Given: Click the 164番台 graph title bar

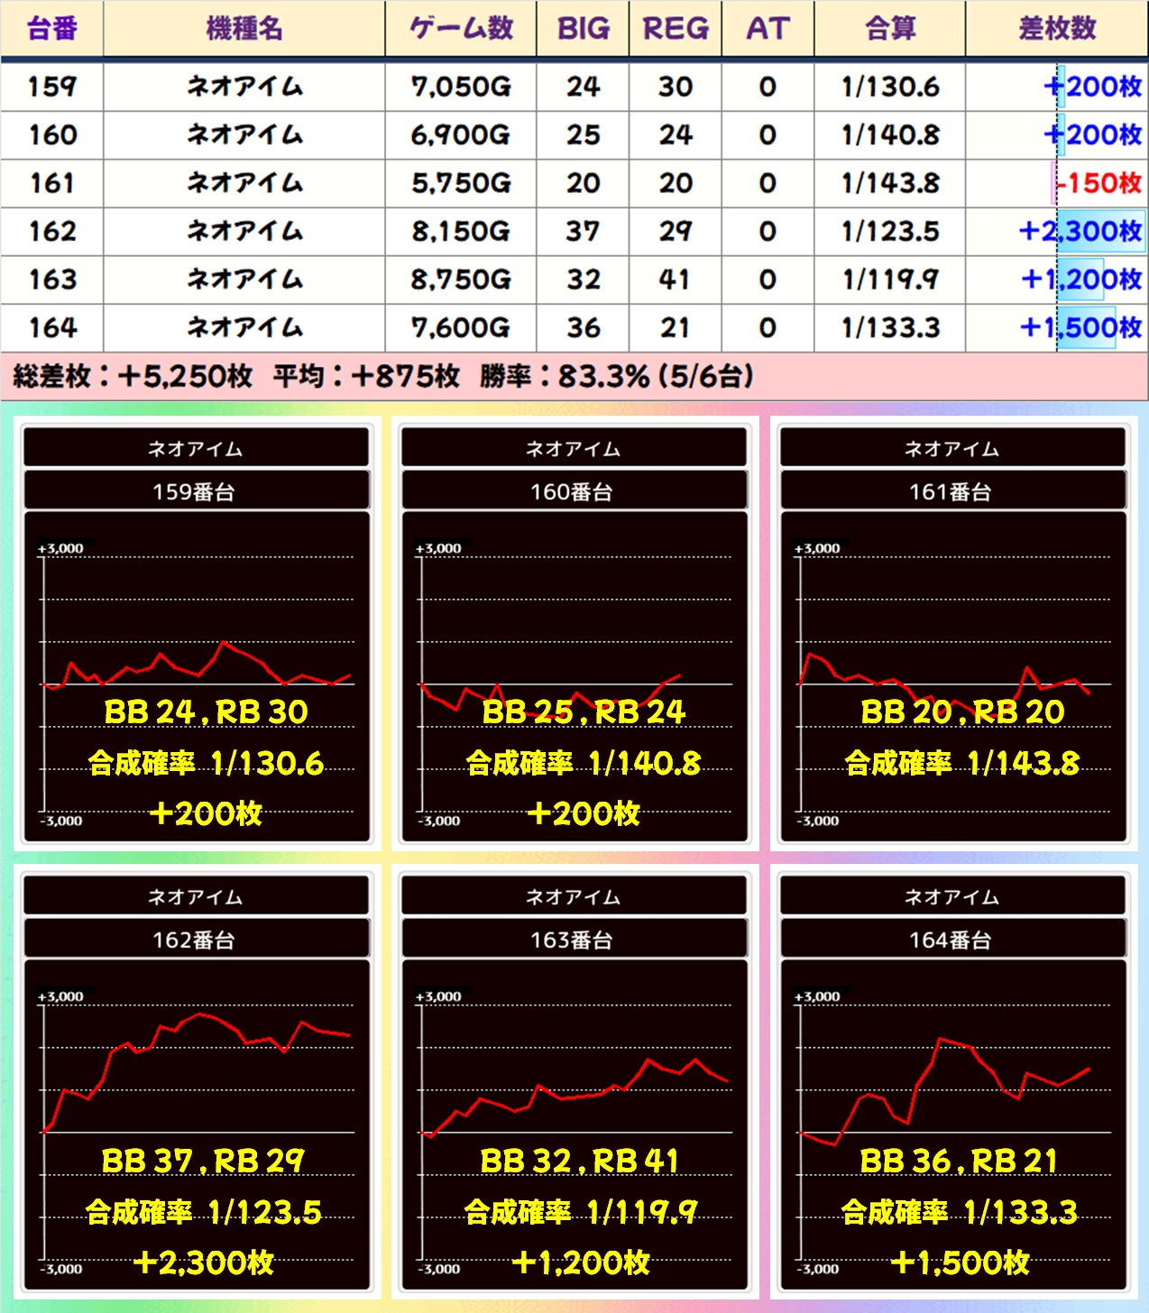Looking at the screenshot, I should click(952, 940).
